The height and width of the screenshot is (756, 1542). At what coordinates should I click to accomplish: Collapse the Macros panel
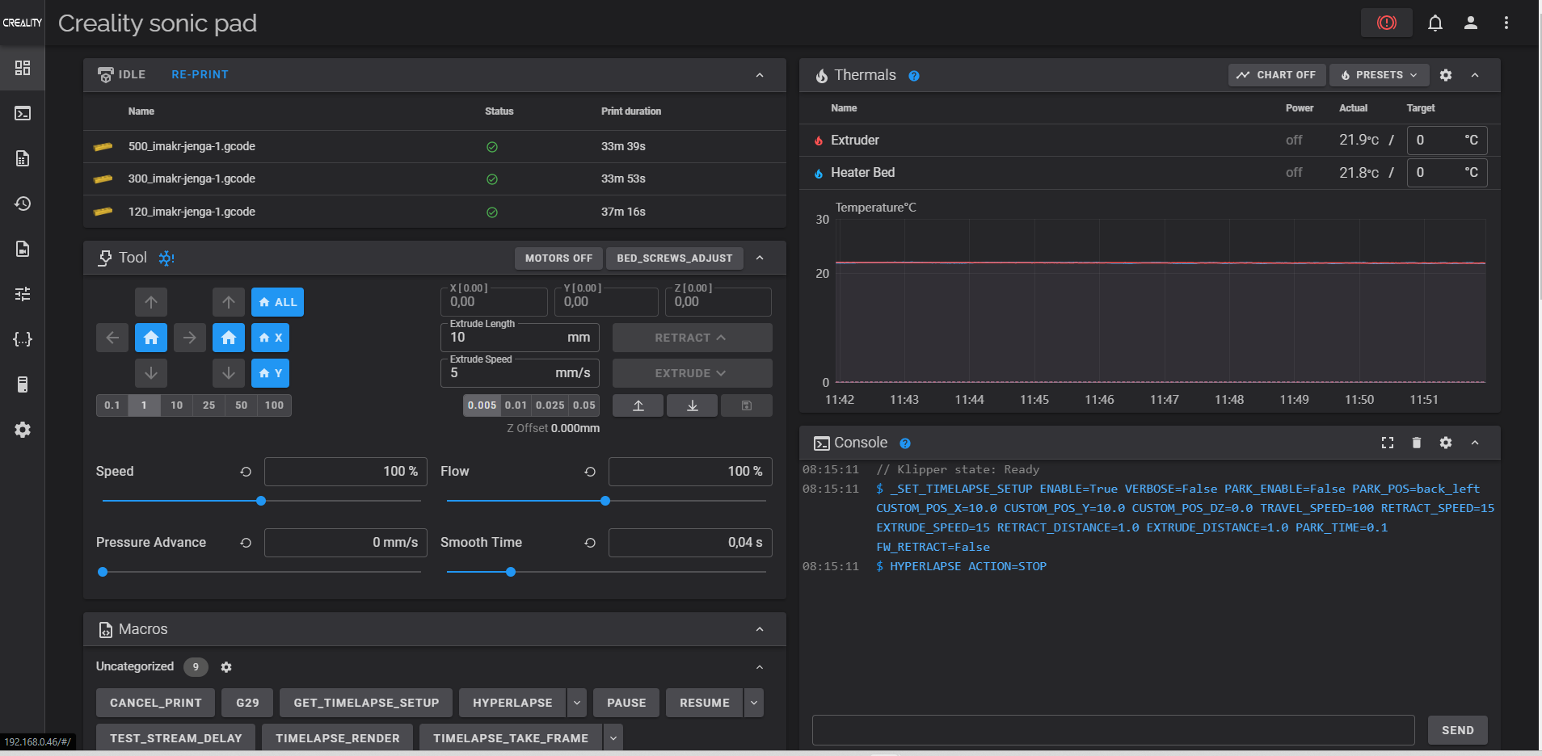pyautogui.click(x=759, y=629)
